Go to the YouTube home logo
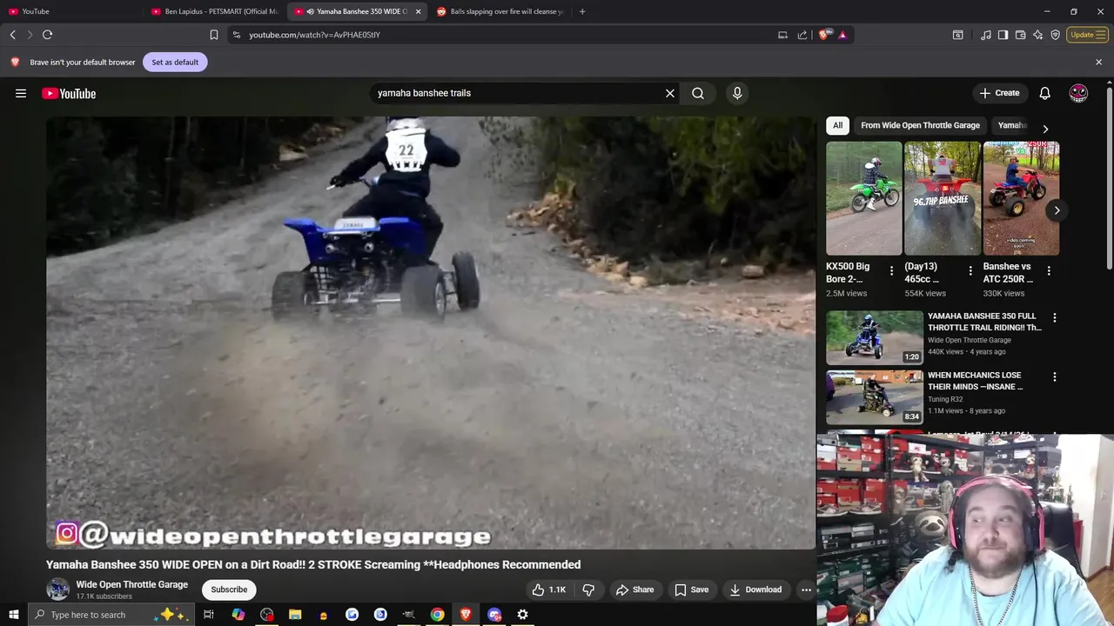Screen dimensions: 1114x626 tap(69, 93)
